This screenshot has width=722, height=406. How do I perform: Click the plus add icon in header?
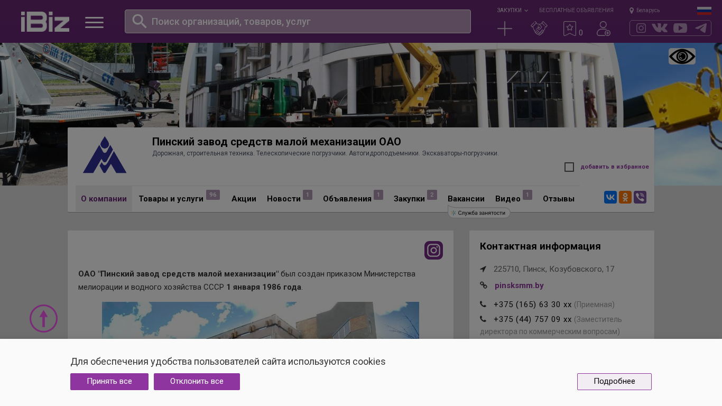(x=505, y=29)
